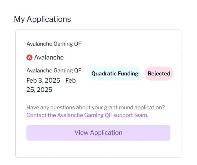Click the grant round question text
The height and width of the screenshot is (165, 197).
[96, 108]
